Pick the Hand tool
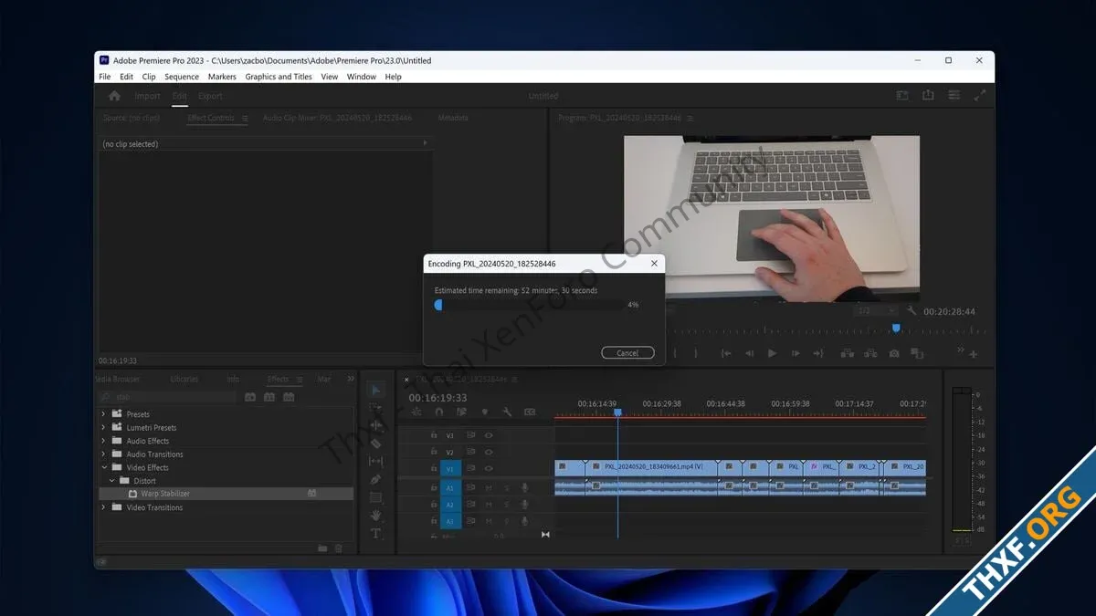The width and height of the screenshot is (1096, 616). [x=375, y=516]
